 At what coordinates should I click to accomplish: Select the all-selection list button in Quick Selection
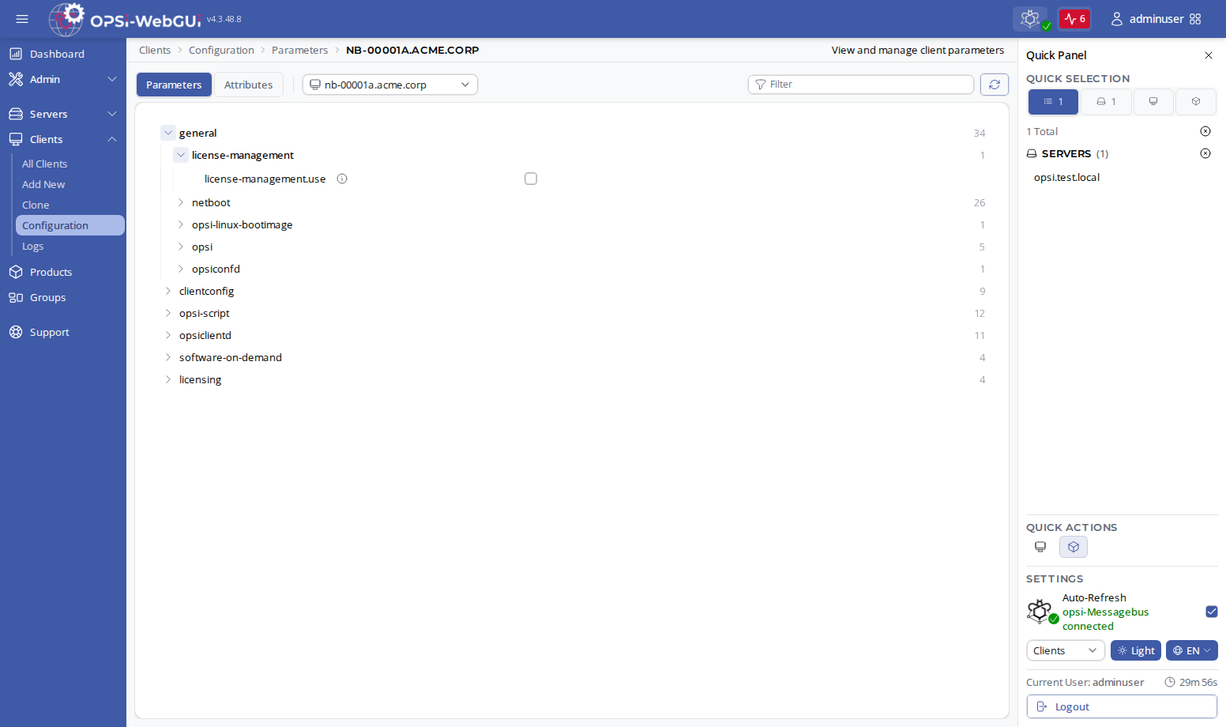pos(1053,102)
